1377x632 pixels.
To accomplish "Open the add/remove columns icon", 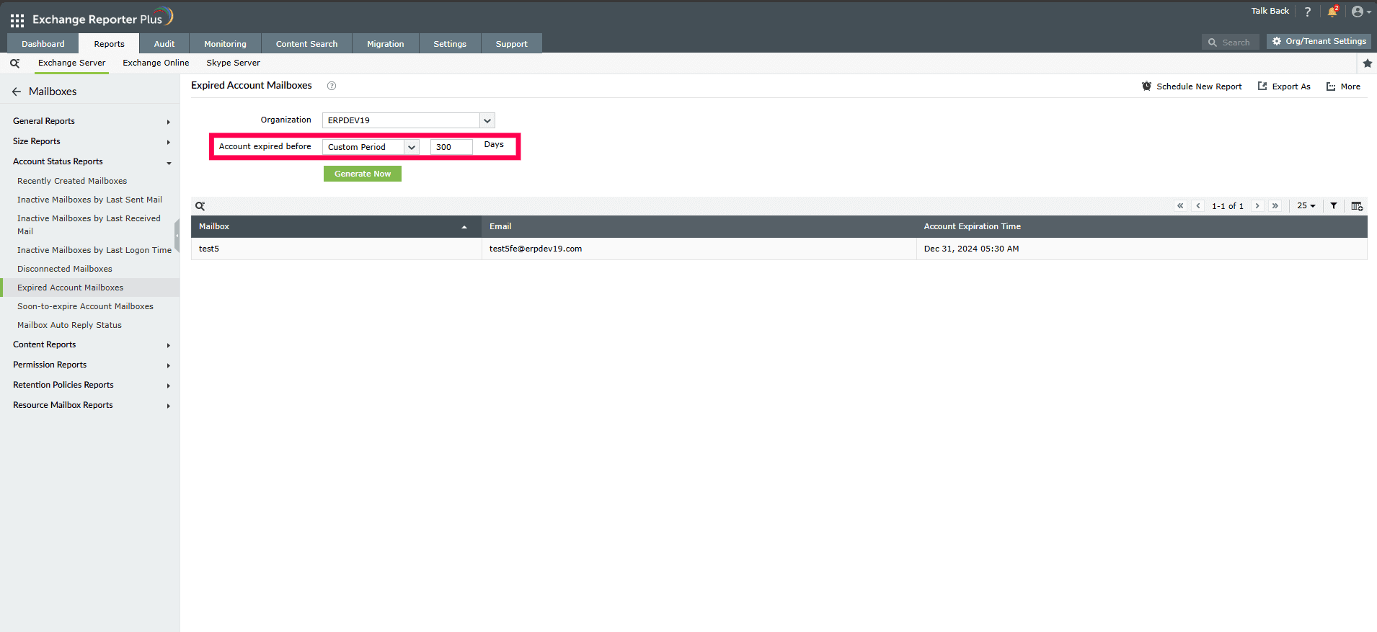I will [1357, 206].
